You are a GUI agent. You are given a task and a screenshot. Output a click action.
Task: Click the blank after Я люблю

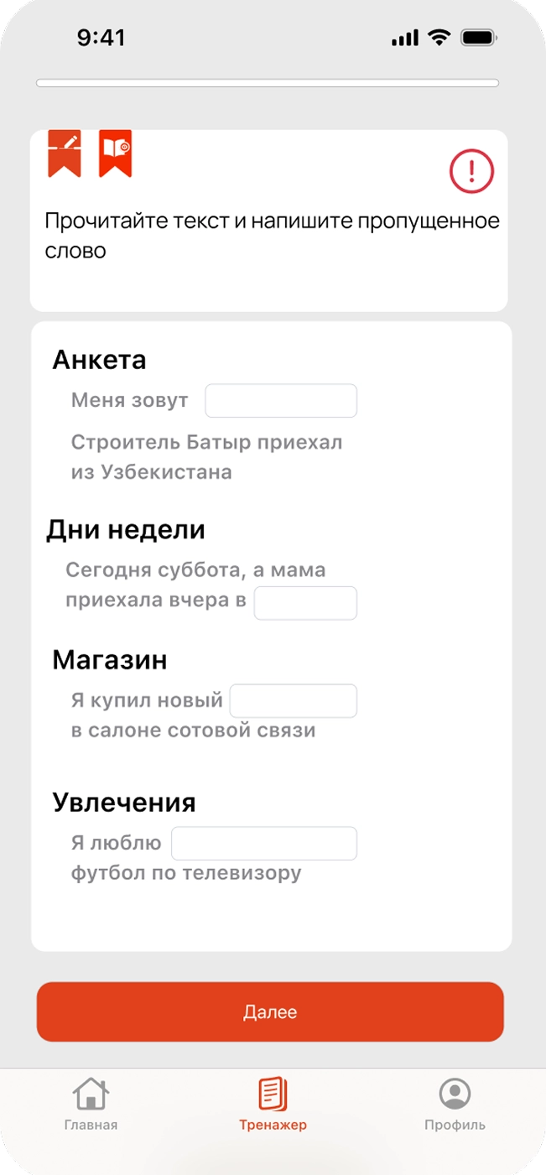click(263, 843)
